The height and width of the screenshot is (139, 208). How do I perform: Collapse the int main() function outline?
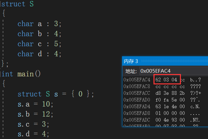point(1,74)
